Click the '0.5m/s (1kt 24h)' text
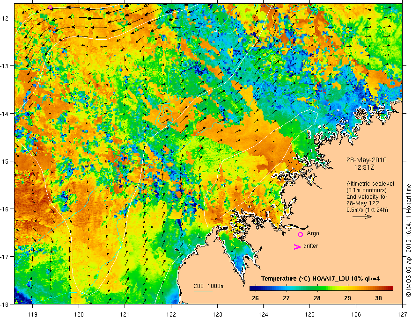 [367, 210]
